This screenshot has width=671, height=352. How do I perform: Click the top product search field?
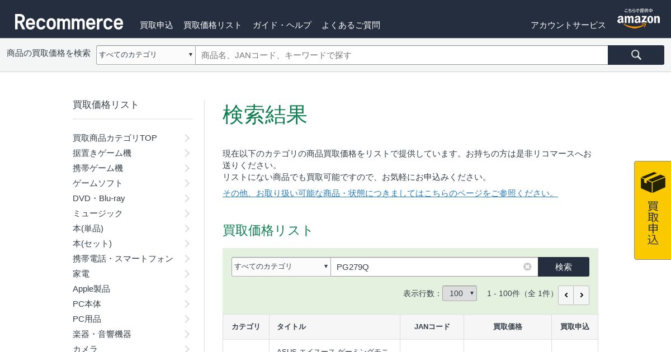pos(401,55)
